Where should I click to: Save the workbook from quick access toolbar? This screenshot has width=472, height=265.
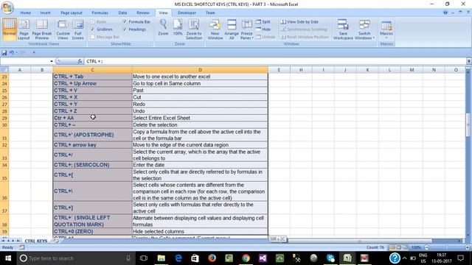[4, 52]
